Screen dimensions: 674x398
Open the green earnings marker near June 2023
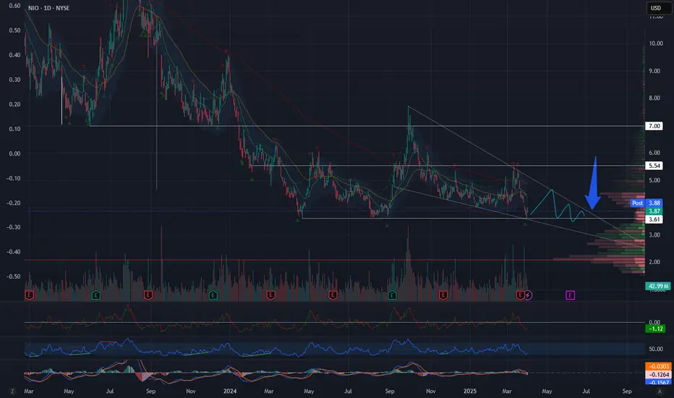(x=96, y=295)
